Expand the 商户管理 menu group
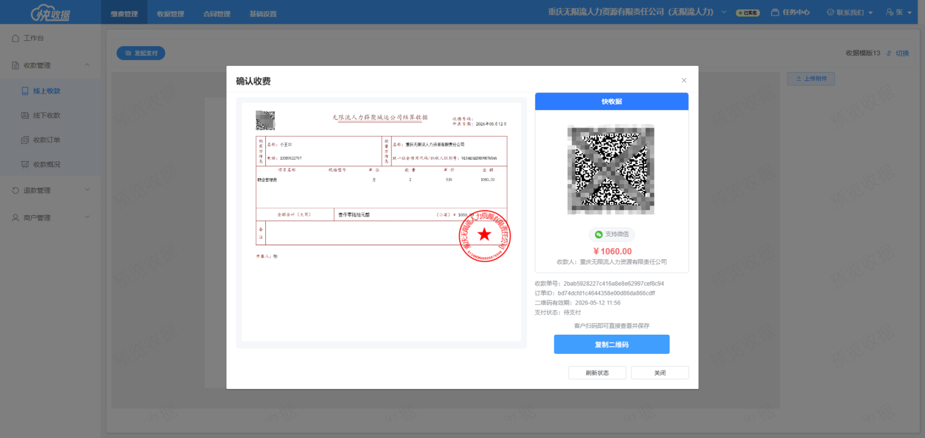Screen dimensions: 925x438 pos(87,217)
